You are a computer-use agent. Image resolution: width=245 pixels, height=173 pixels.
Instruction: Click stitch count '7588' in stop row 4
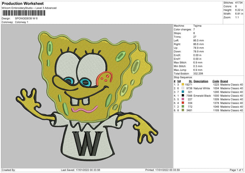tap(189, 96)
